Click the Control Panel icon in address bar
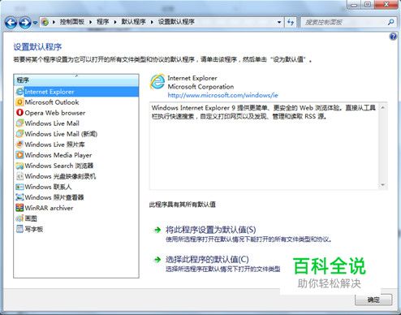 tap(45, 22)
